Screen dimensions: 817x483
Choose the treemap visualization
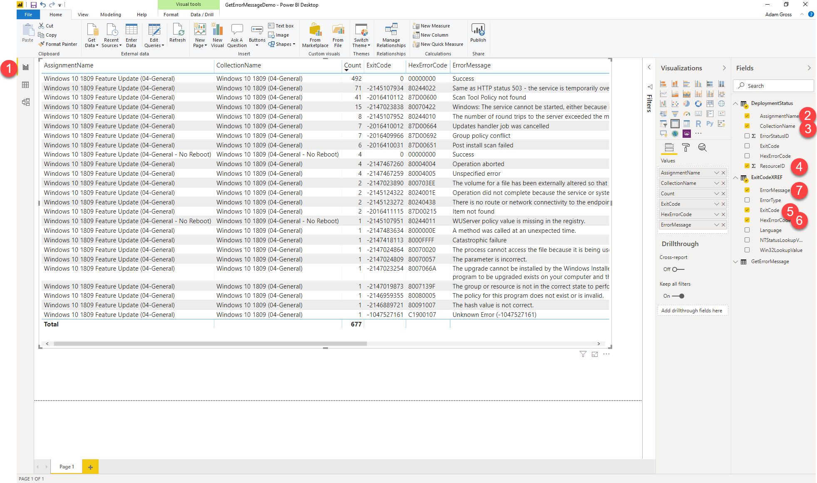click(710, 103)
